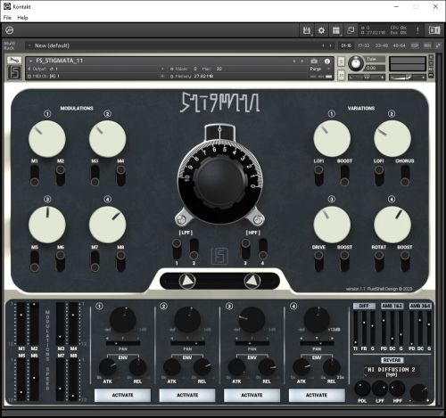This screenshot has width=446, height=418.
Task: Open the Options gear icon
Action: click(x=321, y=30)
